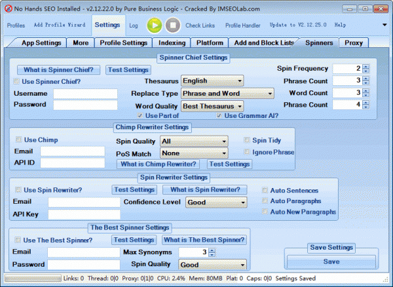The height and width of the screenshot is (287, 393).
Task: Click the No Hands SEO app icon in title bar
Action: point(9,9)
